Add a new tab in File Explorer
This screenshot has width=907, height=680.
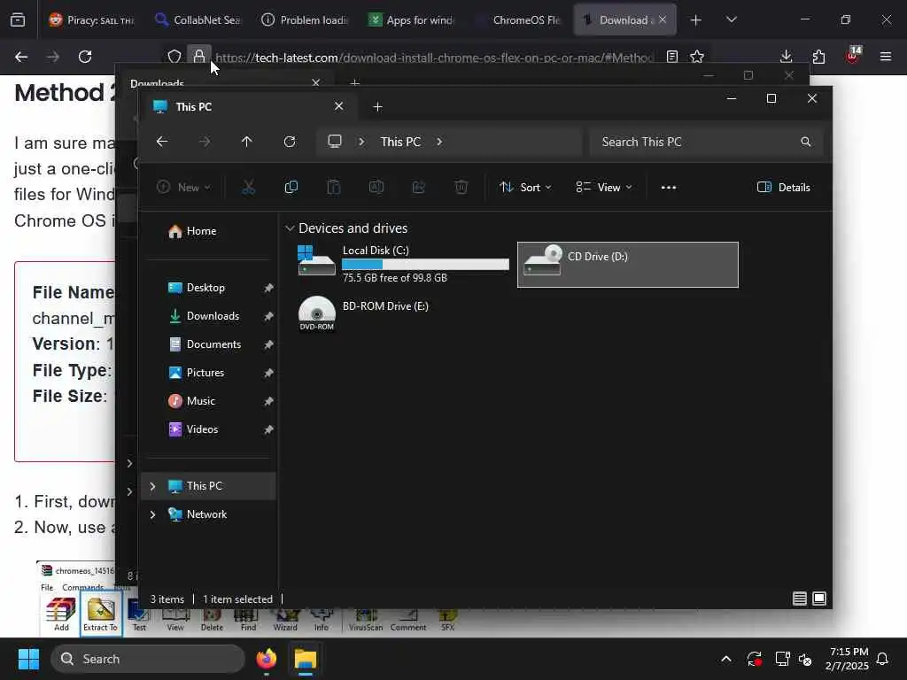coord(377,107)
